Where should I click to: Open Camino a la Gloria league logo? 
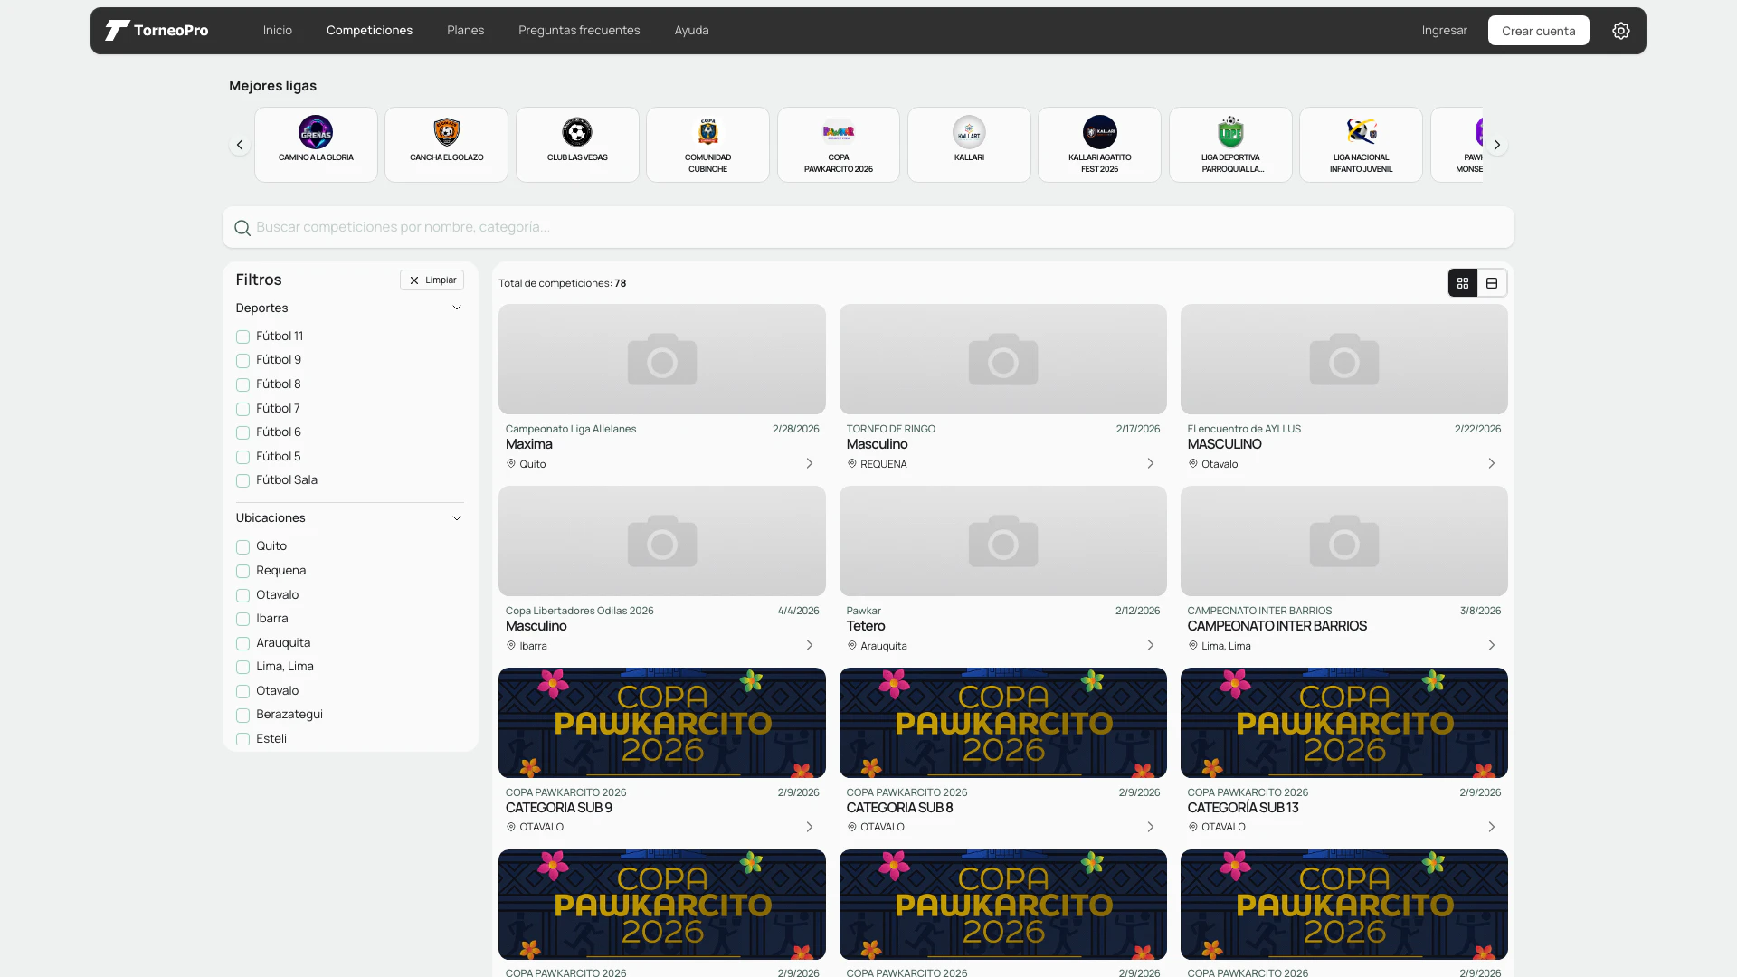click(x=316, y=133)
